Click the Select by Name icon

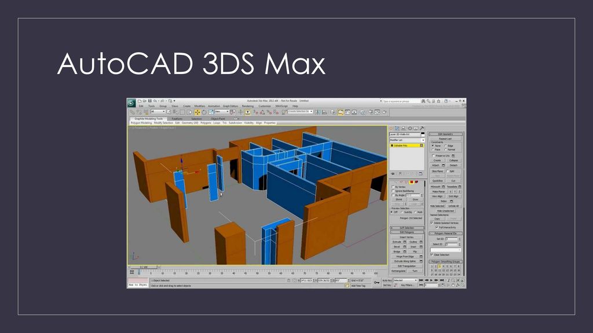pyautogui.click(x=175, y=112)
